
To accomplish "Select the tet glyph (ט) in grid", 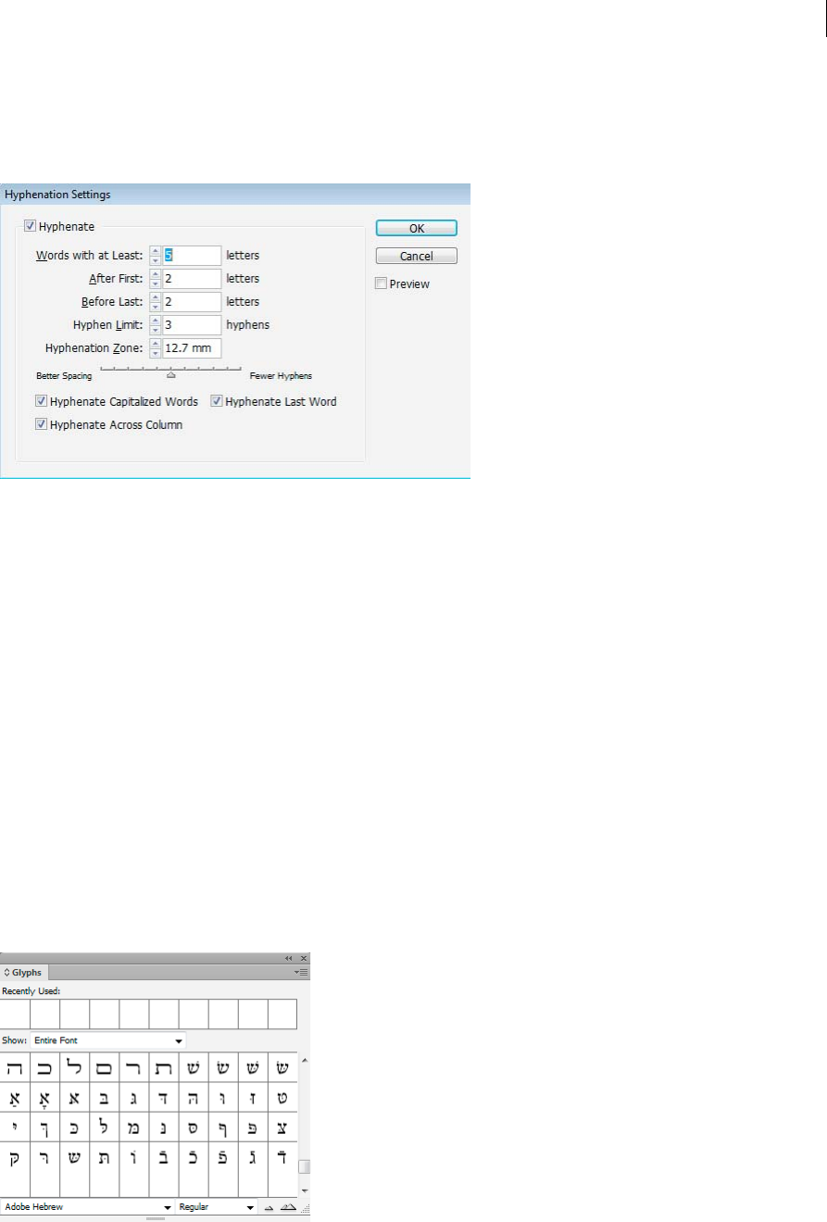I will (282, 1099).
